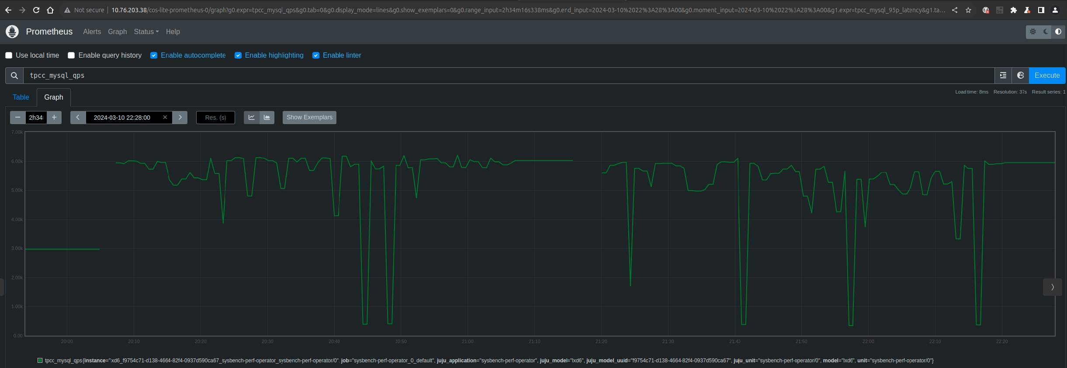Screen dimensions: 1067x368
Task: Move the end time backward
Action: click(x=78, y=118)
